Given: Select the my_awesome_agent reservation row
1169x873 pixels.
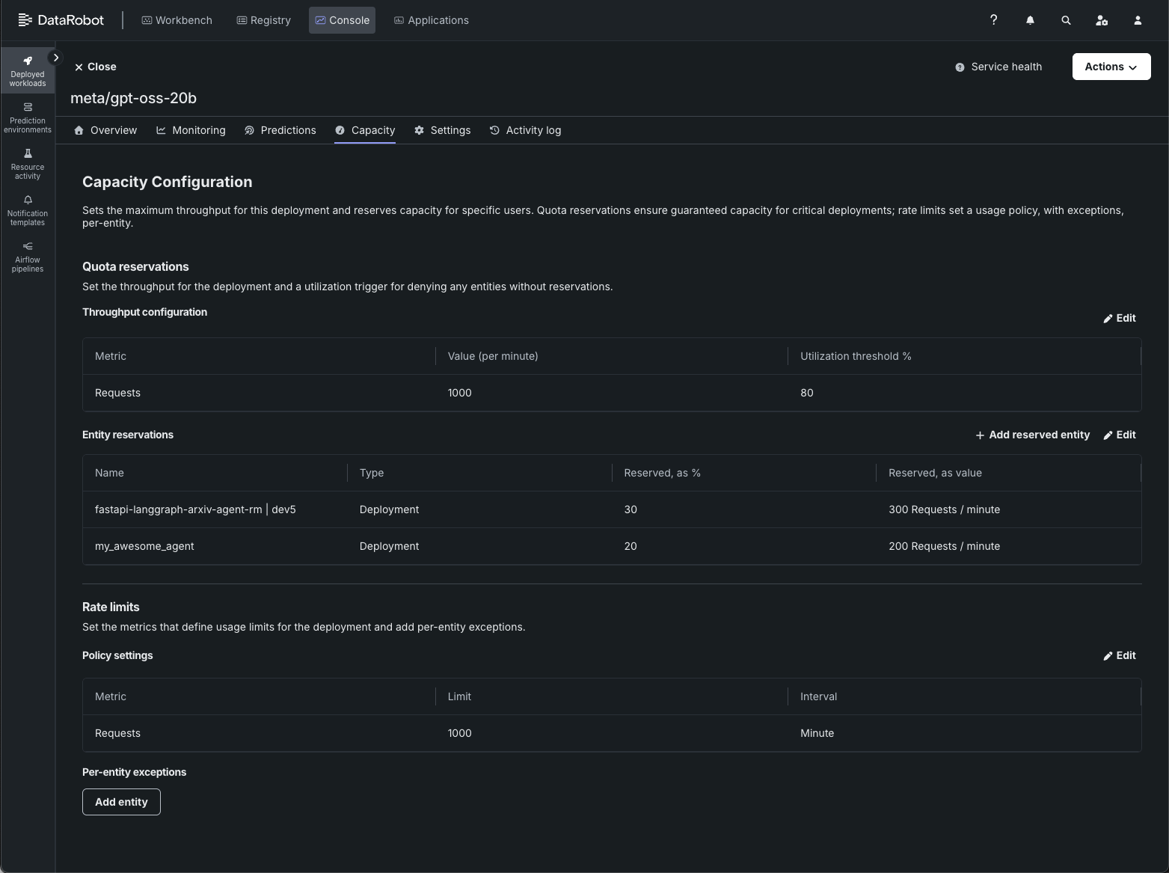Looking at the screenshot, I should pyautogui.click(x=612, y=546).
